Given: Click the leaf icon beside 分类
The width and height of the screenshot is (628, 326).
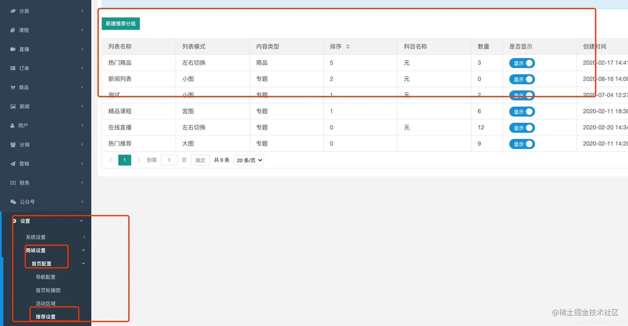Looking at the screenshot, I should (x=13, y=11).
